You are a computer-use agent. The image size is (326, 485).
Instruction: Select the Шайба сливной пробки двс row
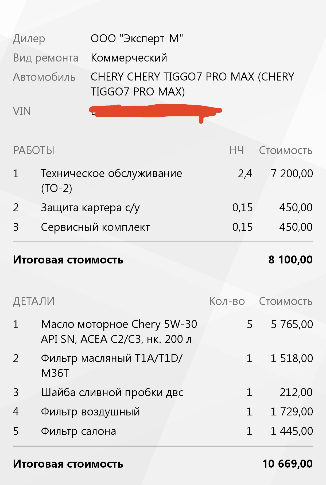coord(112,392)
